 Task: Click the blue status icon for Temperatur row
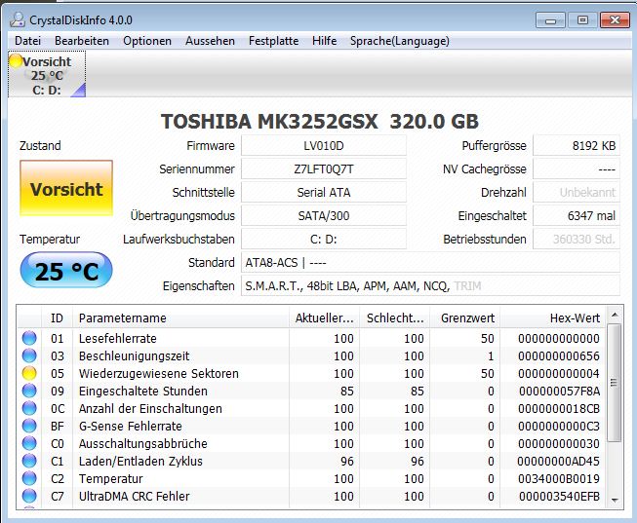tap(29, 478)
